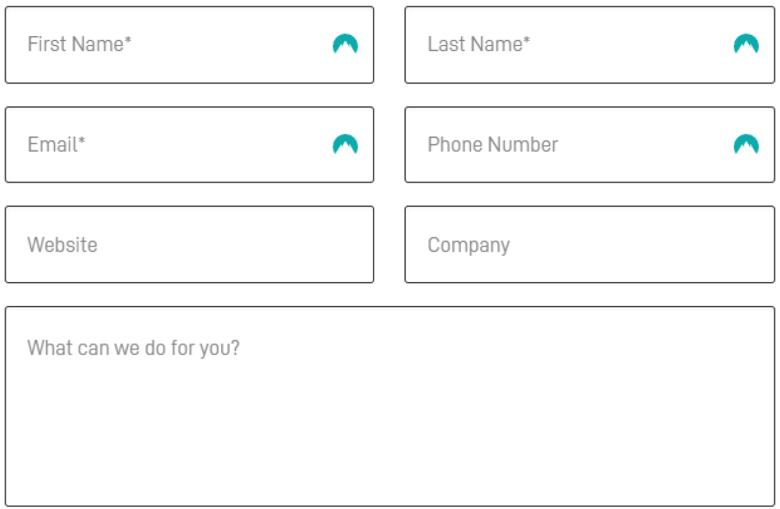The height and width of the screenshot is (509, 780).
Task: Click the 'Phone Number' placeholder text
Action: click(493, 145)
